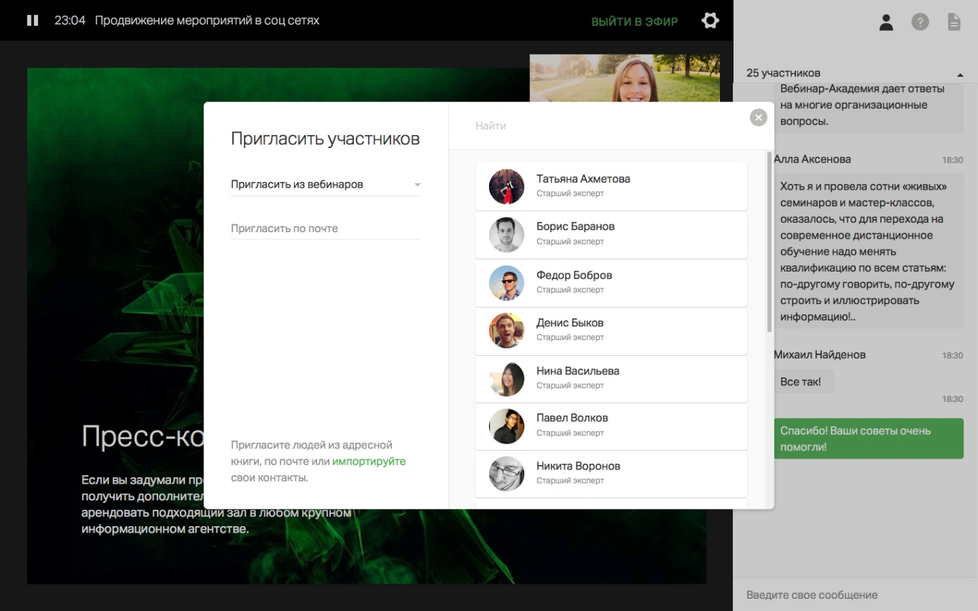978x611 pixels.
Task: Select contact Павел Волков
Action: [x=611, y=426]
